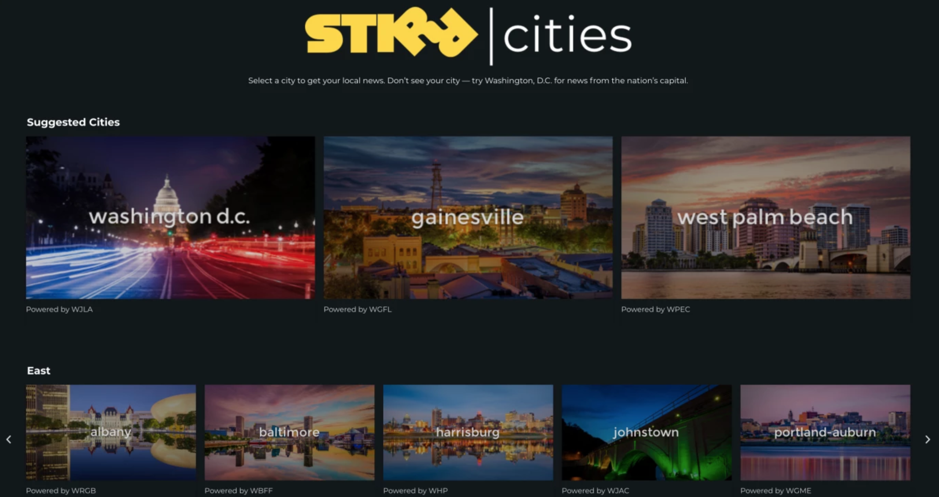Choose the Harrisburg city thumbnail
939x497 pixels.
[x=468, y=432]
